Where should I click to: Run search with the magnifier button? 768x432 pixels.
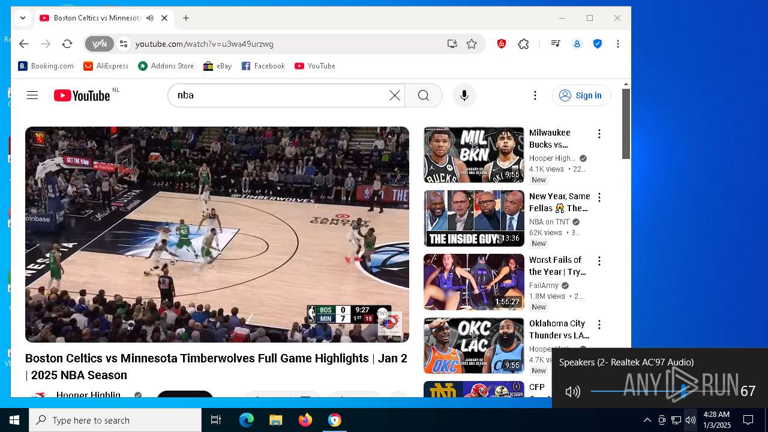[424, 95]
